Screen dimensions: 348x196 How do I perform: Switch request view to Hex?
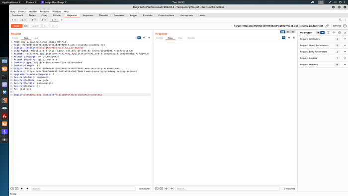pyautogui.click(x=35, y=38)
